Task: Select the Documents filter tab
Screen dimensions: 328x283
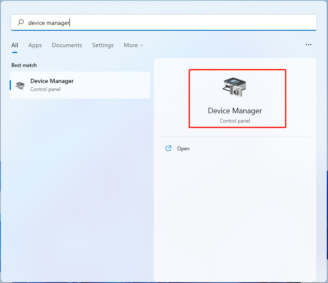Action: click(67, 45)
